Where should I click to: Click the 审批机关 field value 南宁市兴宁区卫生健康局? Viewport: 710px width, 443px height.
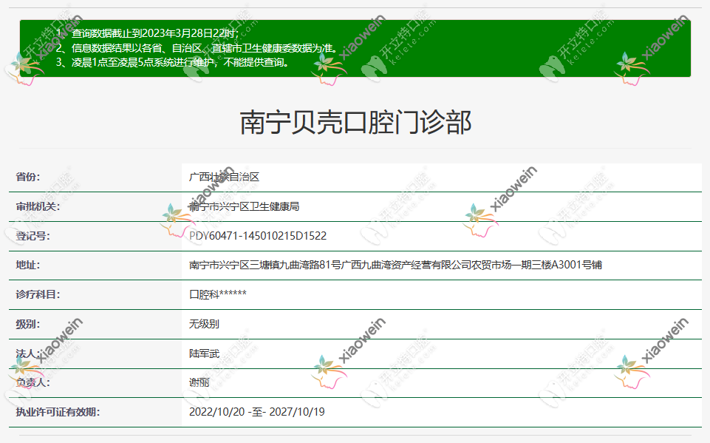coord(244,208)
